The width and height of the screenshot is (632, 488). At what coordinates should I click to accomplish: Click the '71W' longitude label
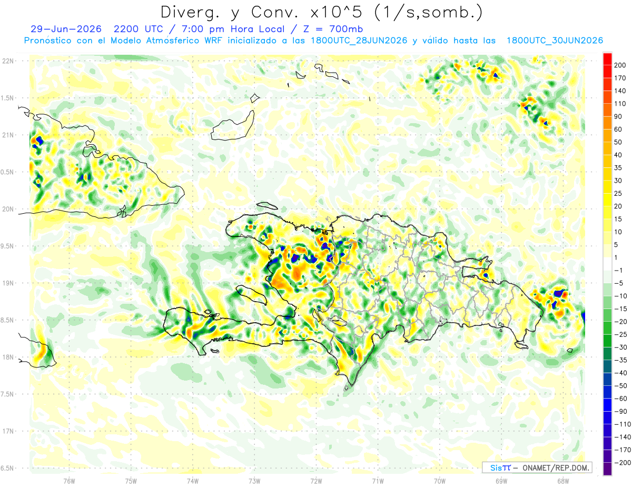[378, 481]
